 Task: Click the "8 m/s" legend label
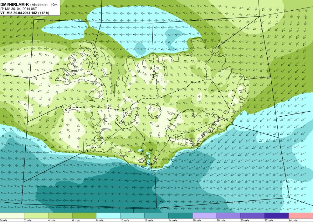pyautogui.click(x=100, y=220)
